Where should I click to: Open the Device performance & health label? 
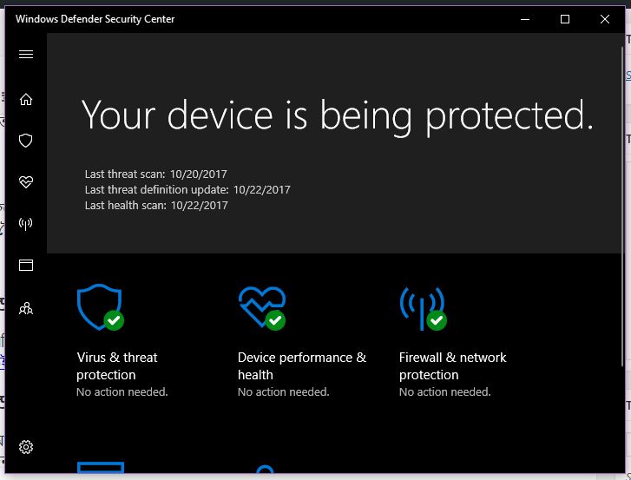(x=302, y=366)
